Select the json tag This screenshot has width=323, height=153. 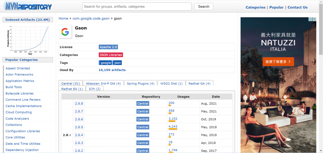pos(117,63)
